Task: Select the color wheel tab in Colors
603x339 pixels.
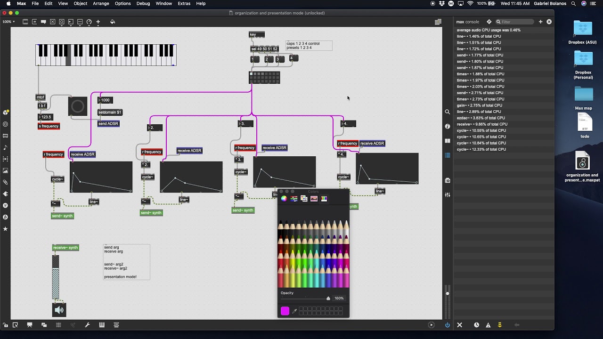Action: pyautogui.click(x=284, y=199)
